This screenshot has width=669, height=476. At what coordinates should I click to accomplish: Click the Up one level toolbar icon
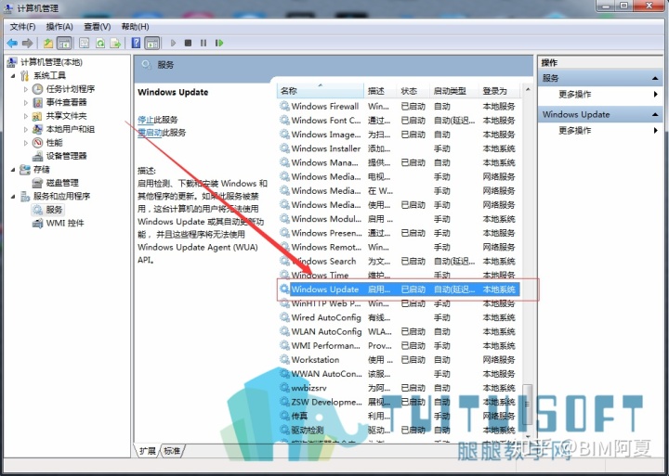pyautogui.click(x=48, y=43)
